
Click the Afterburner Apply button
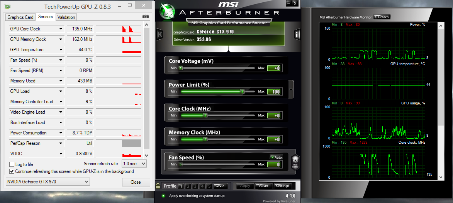tap(245, 186)
